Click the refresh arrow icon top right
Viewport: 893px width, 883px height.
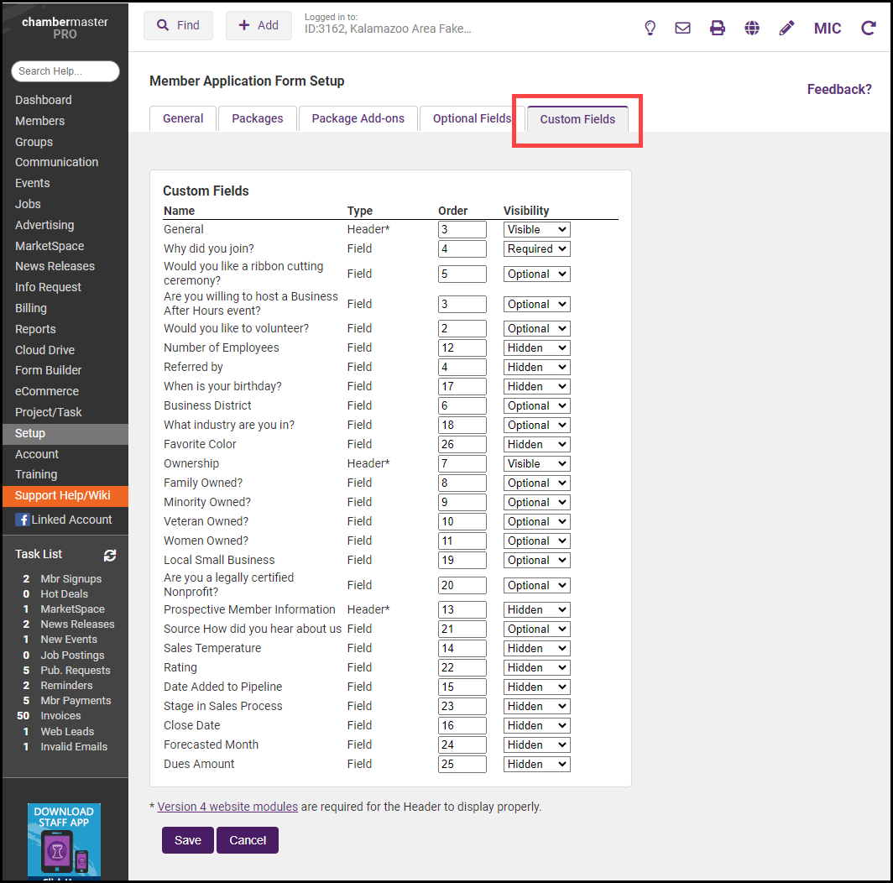(x=869, y=28)
